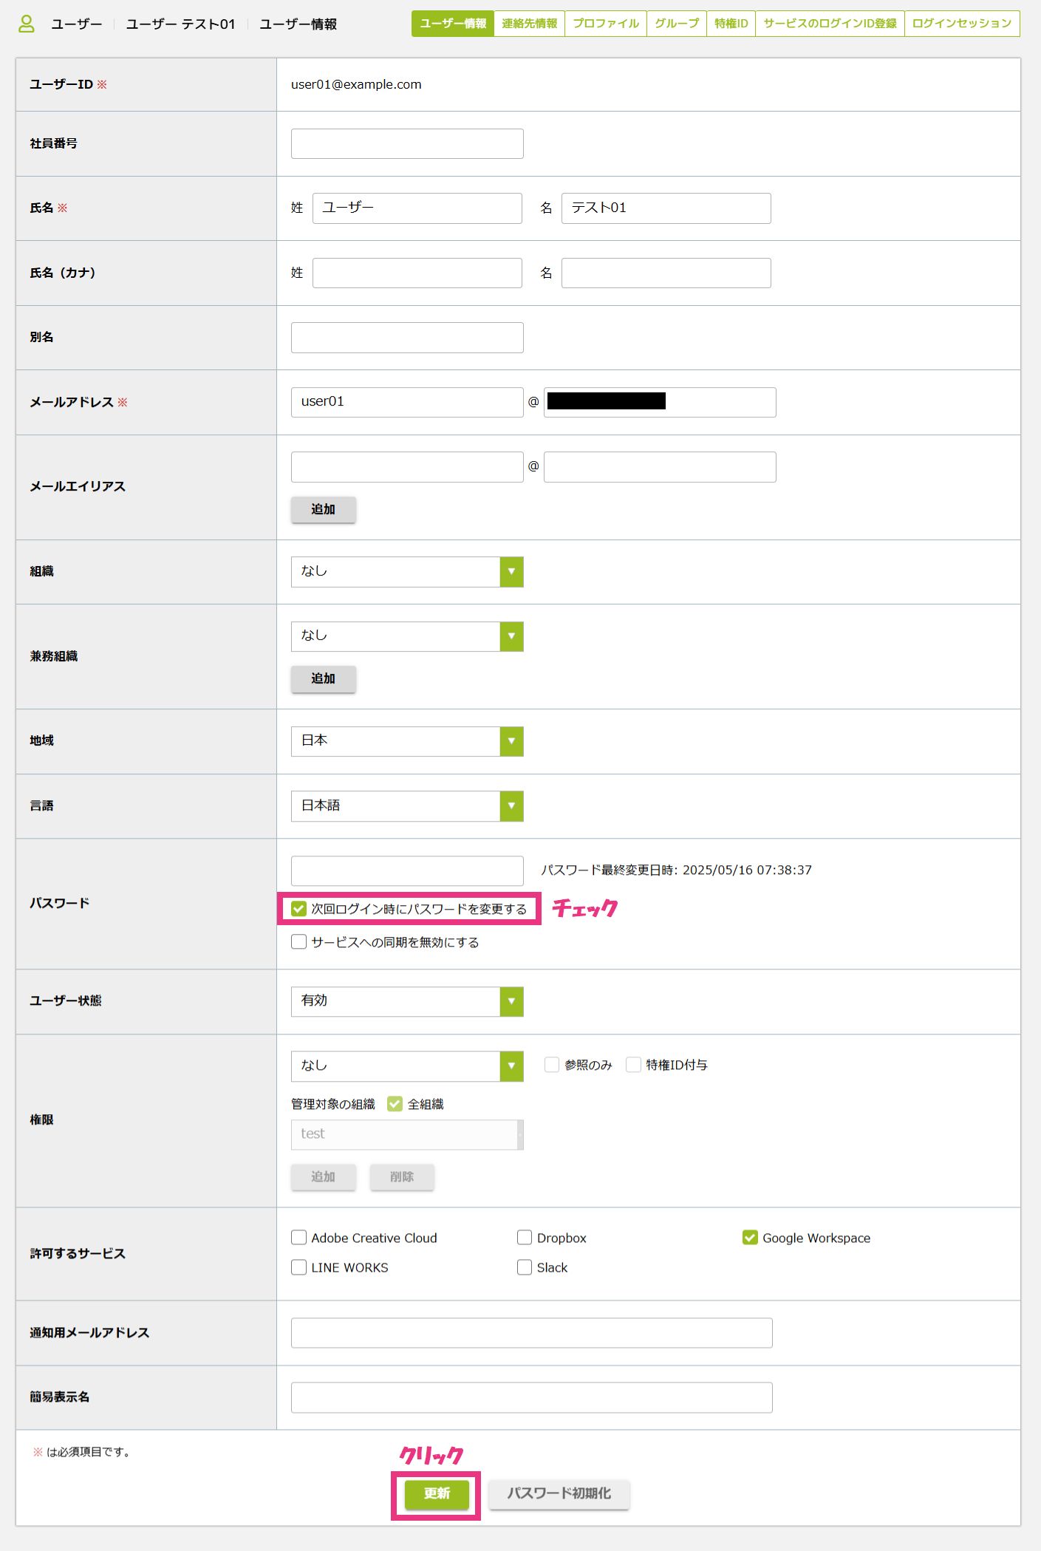
Task: Tick the 特権ID付与 checkbox
Action: [x=633, y=1065]
